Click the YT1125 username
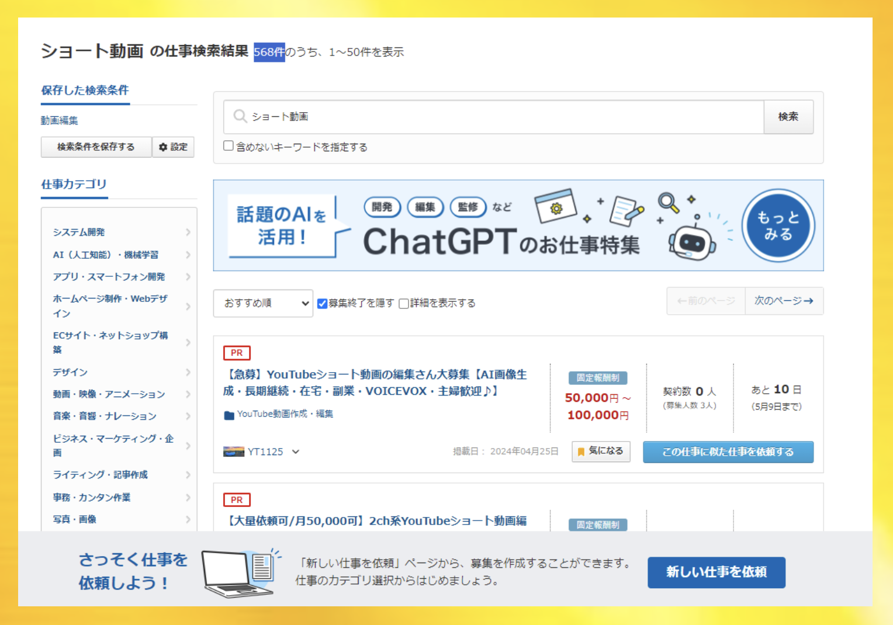 (x=265, y=452)
